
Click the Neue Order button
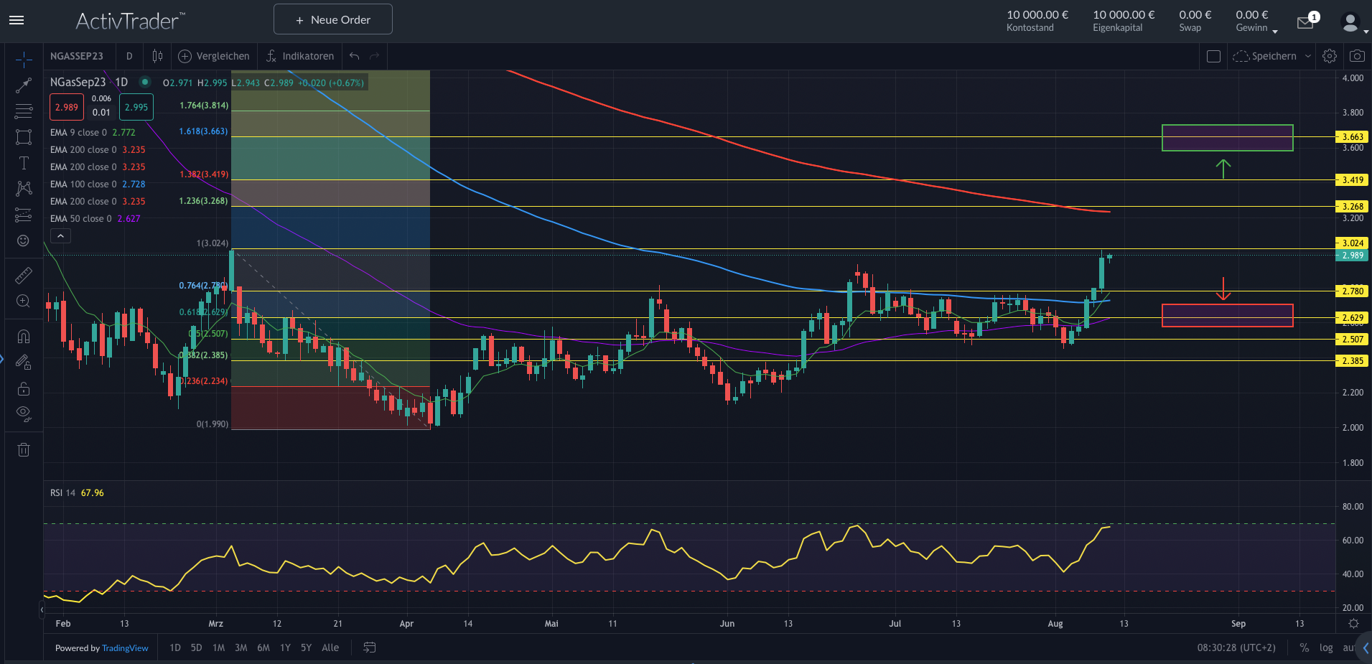coord(333,19)
